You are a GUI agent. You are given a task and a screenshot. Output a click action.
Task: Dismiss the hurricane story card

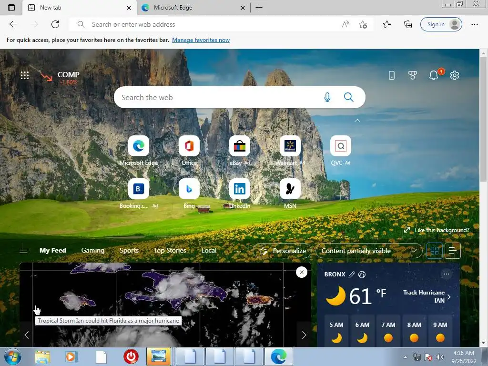(x=301, y=272)
